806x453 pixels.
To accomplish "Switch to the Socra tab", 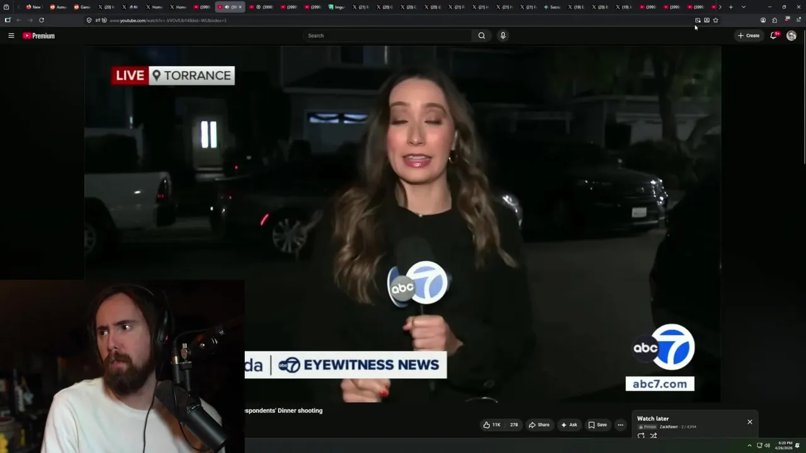I will click(552, 7).
